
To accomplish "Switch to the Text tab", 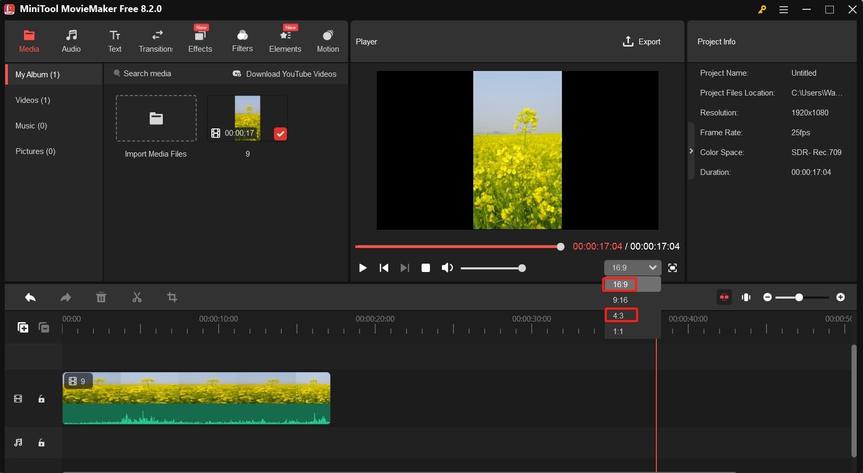I will click(x=115, y=41).
